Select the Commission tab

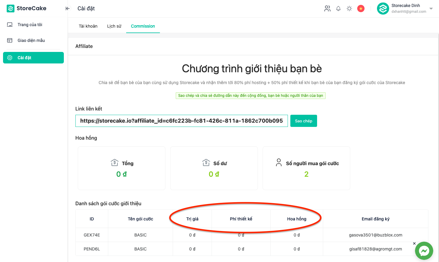143,26
